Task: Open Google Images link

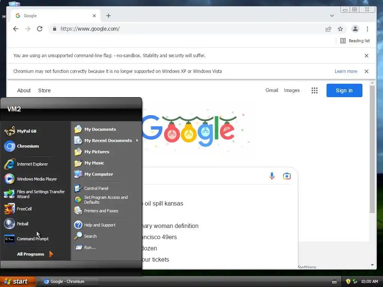Action: click(x=292, y=90)
